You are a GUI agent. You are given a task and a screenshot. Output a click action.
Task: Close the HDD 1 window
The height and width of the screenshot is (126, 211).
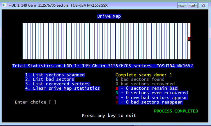pyautogui.click(x=203, y=5)
